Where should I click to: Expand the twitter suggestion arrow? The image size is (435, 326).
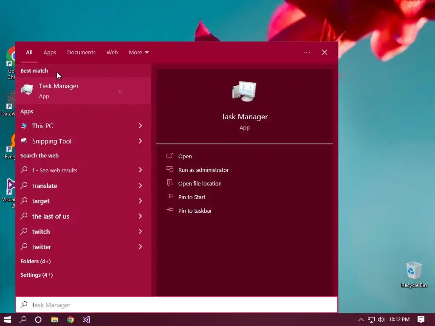pyautogui.click(x=140, y=247)
